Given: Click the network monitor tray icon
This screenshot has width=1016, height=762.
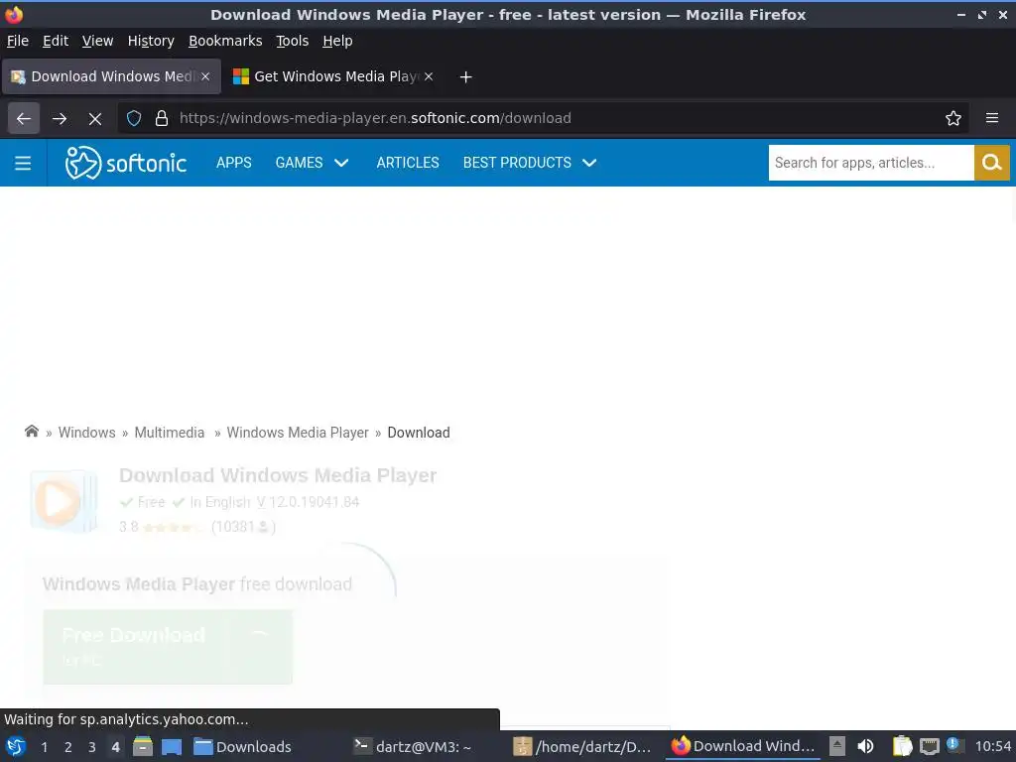Looking at the screenshot, I should click(x=929, y=746).
